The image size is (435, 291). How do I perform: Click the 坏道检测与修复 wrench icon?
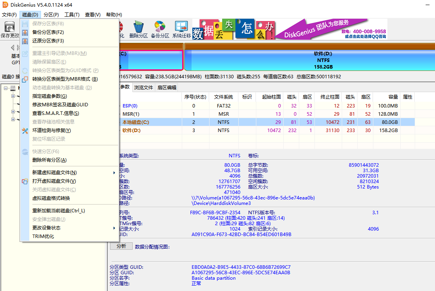pos(25,131)
